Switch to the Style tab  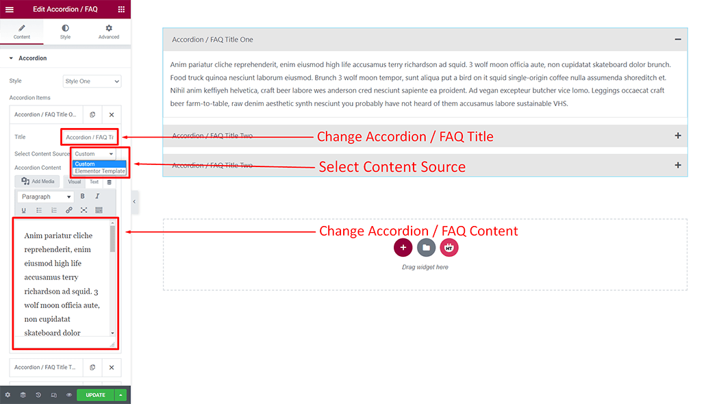(65, 31)
